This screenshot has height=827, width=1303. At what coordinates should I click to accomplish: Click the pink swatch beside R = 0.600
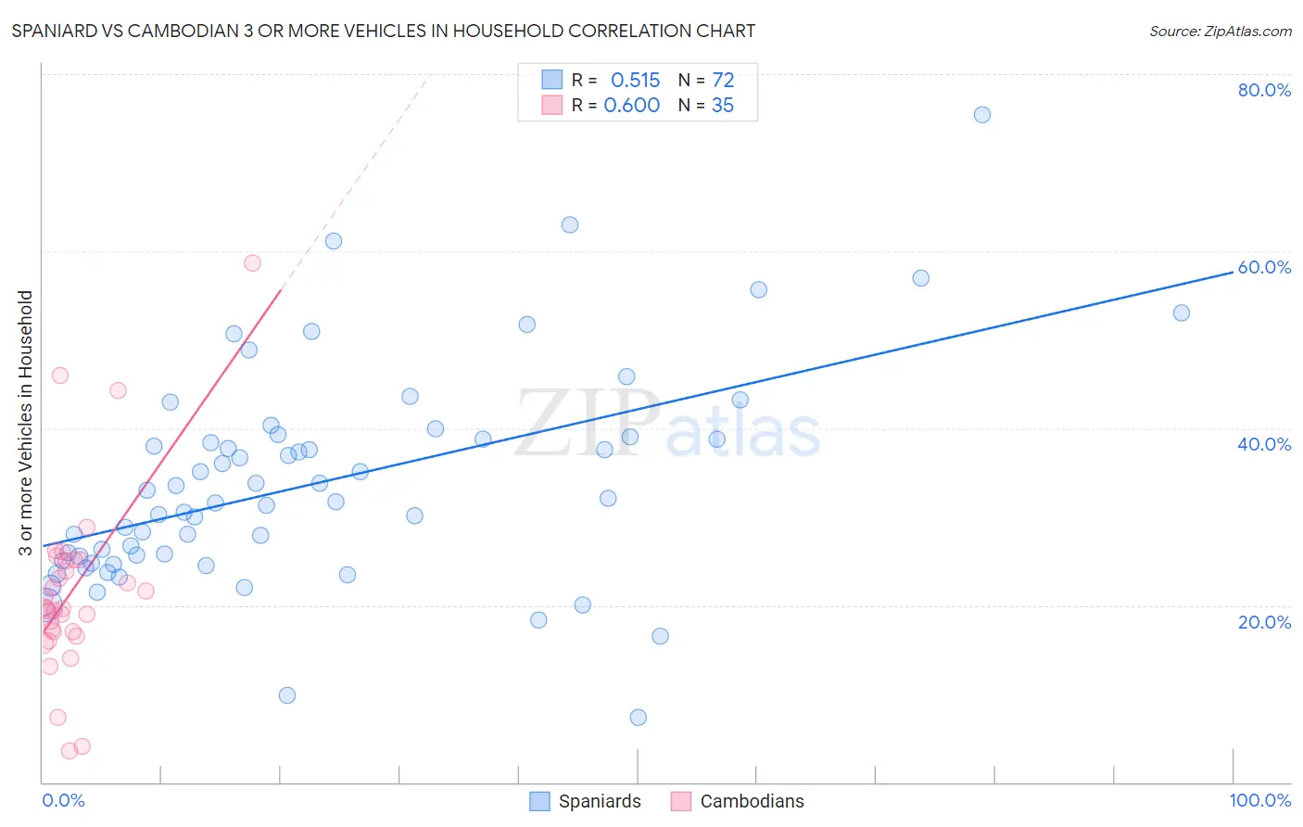pos(552,105)
